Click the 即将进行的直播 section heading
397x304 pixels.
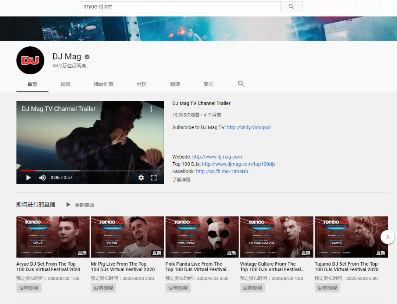pos(36,205)
